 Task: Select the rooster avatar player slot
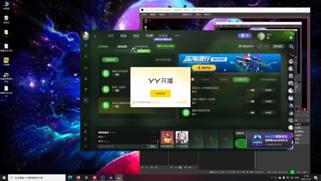pos(167,139)
